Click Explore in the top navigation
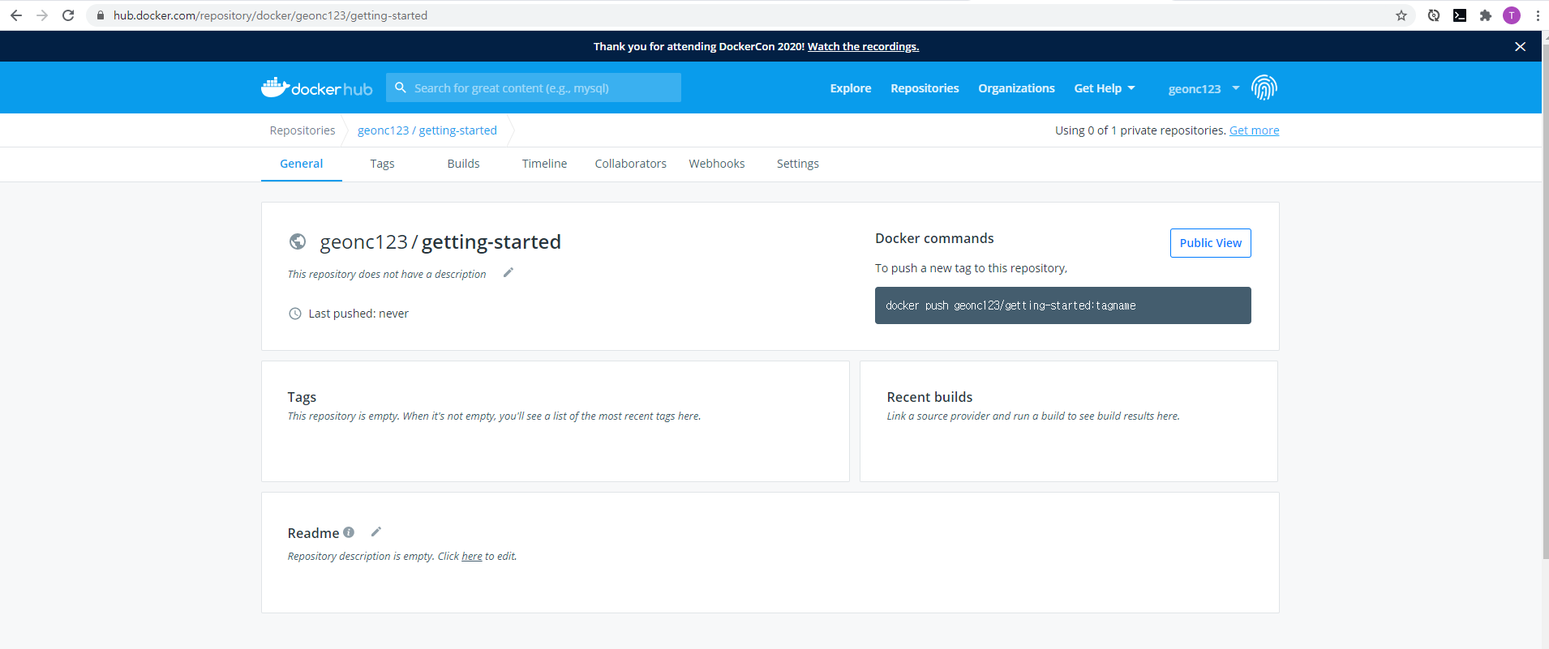The height and width of the screenshot is (649, 1549). [x=851, y=88]
